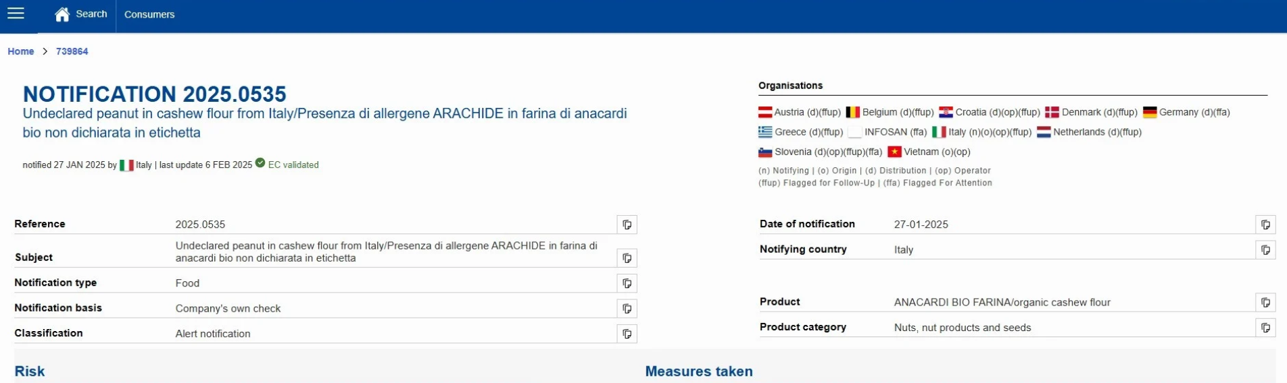Click the Home house icon

point(62,14)
